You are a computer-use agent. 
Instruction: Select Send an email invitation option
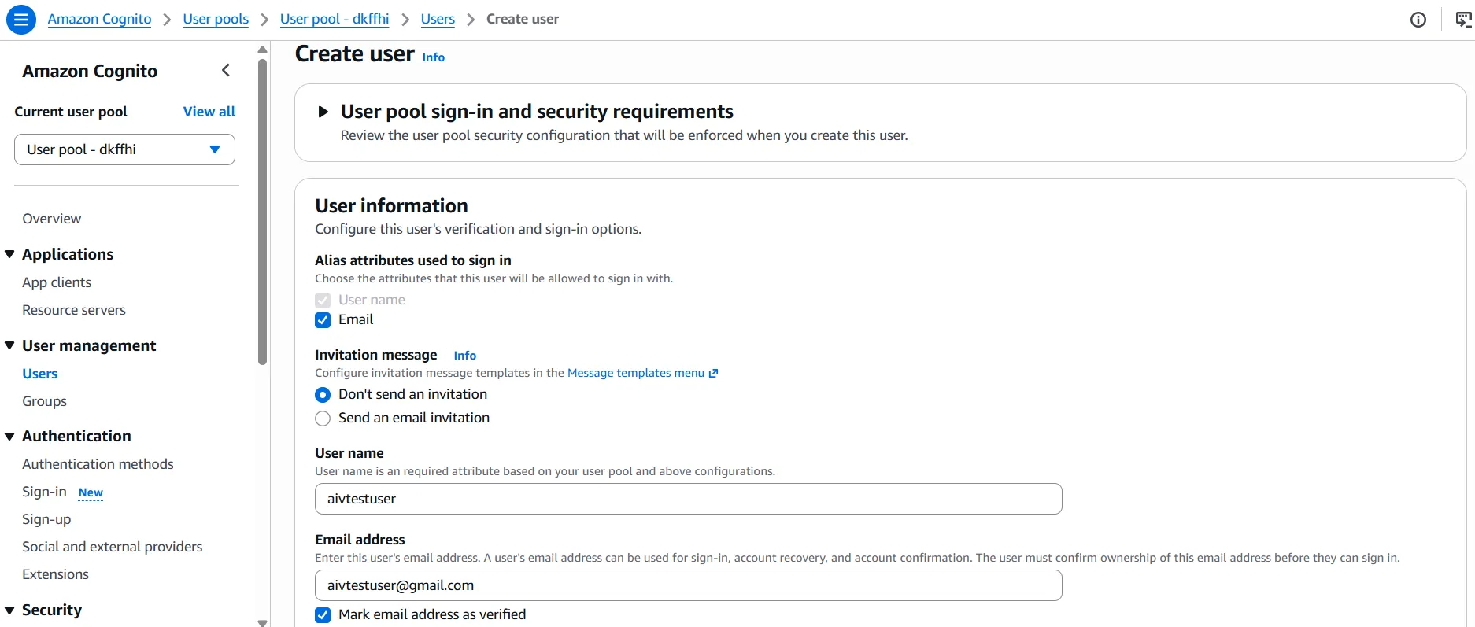click(x=323, y=419)
